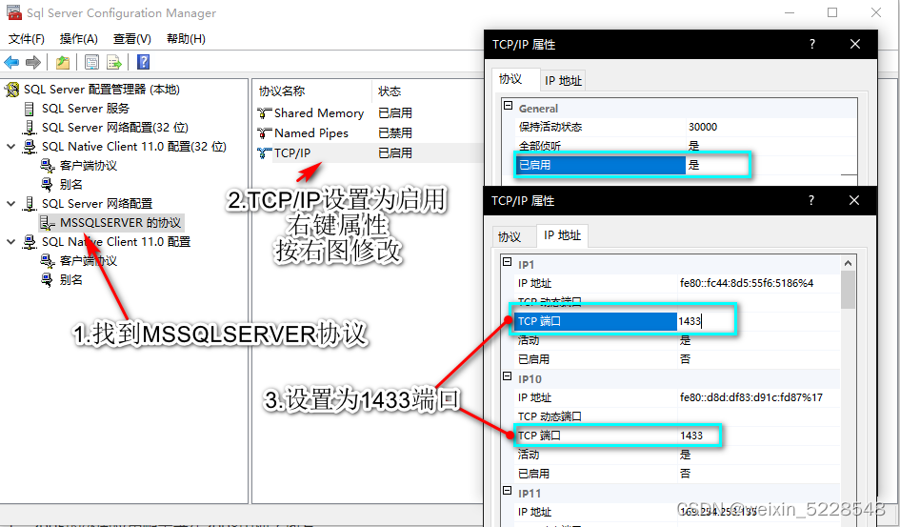Screen dimensions: 900x527
Task: Click the Named Pipes protocol icon
Action: [x=264, y=133]
